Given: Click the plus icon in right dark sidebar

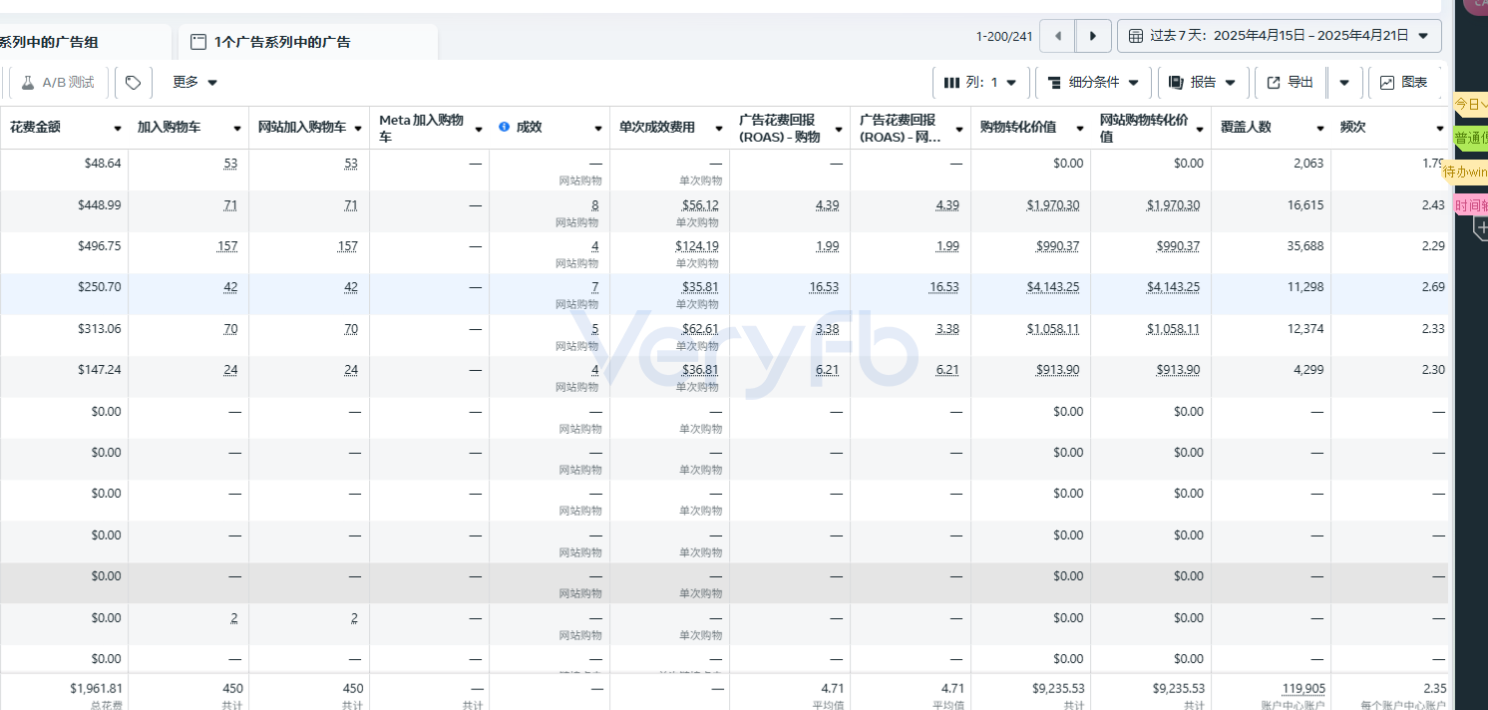Looking at the screenshot, I should tap(1481, 228).
